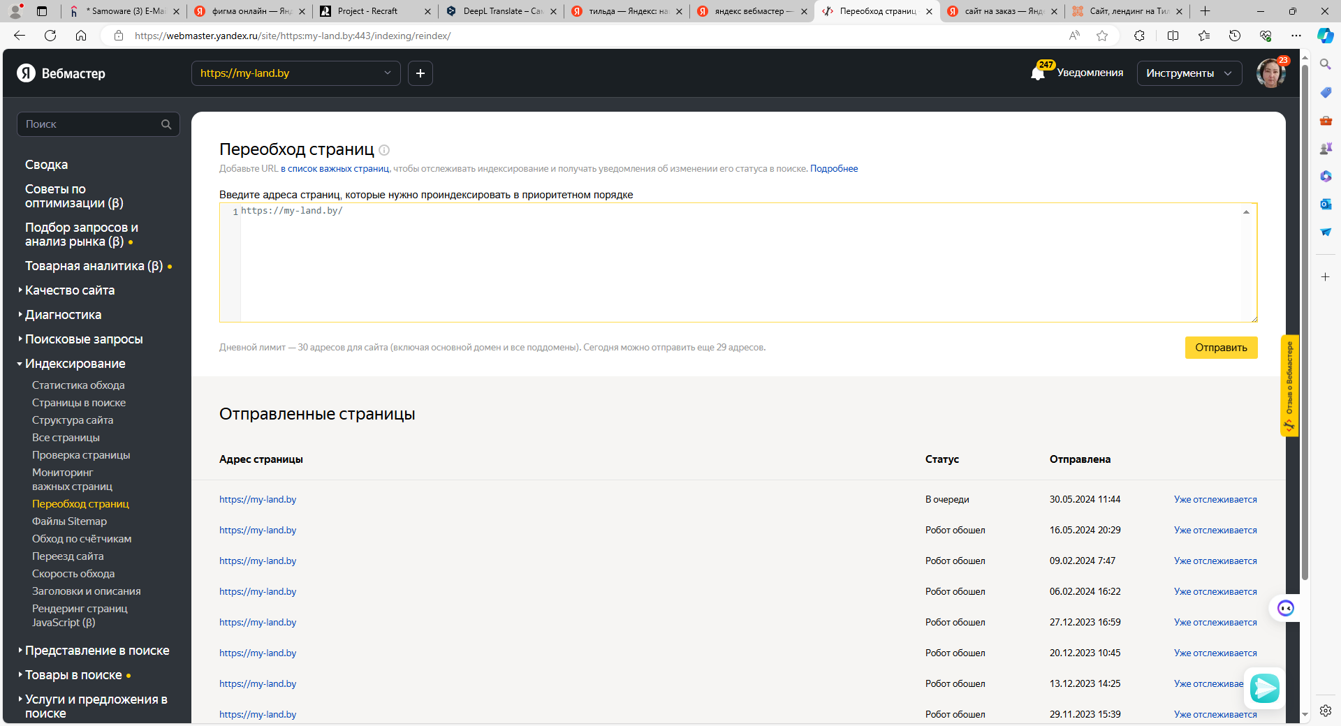Open notifications bell icon

click(x=1038, y=73)
